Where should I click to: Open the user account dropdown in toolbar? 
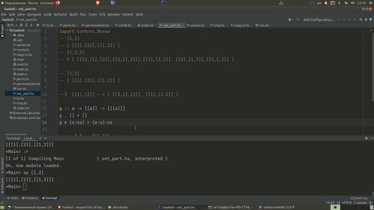(x=290, y=20)
